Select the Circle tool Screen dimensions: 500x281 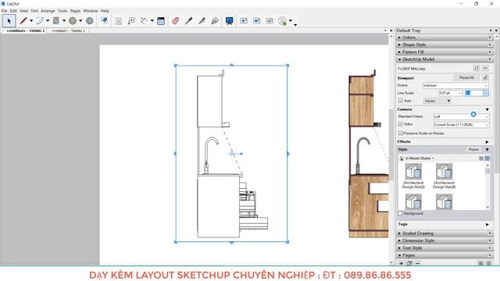[73, 21]
